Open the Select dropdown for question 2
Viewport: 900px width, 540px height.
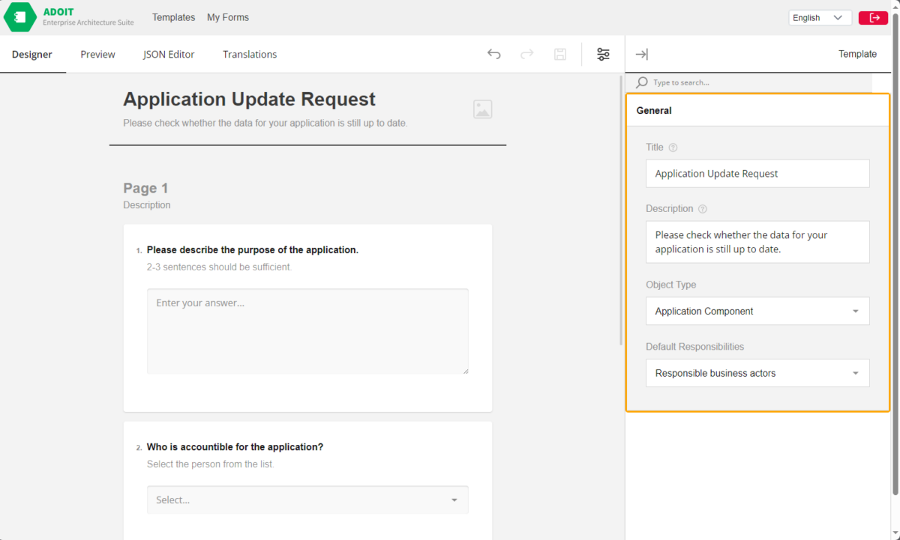click(x=453, y=500)
